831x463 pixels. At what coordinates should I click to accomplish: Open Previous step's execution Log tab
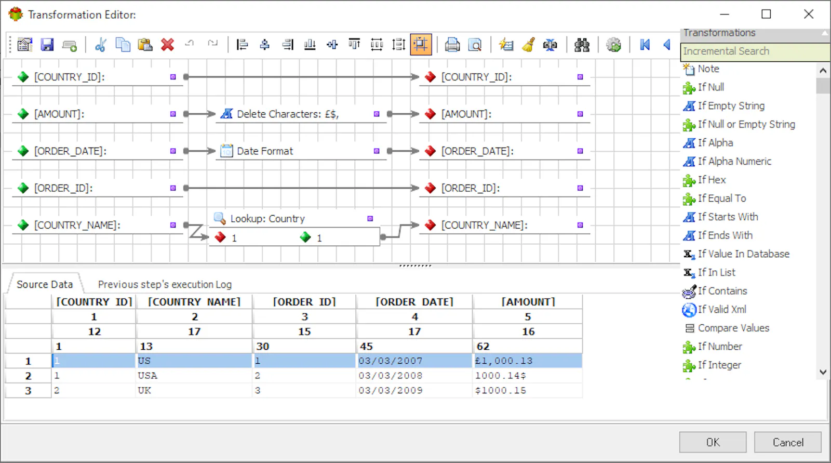pyautogui.click(x=165, y=285)
